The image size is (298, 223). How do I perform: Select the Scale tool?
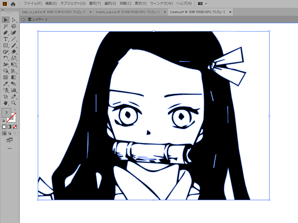pyautogui.click(x=14, y=58)
